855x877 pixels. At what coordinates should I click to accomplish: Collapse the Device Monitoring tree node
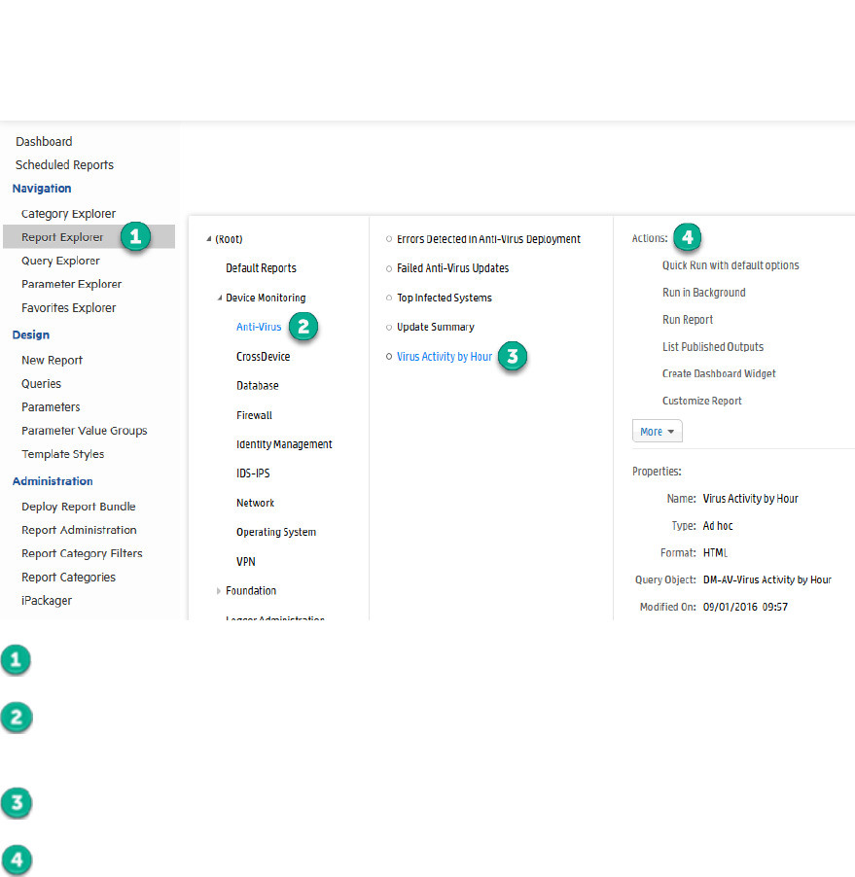point(219,298)
